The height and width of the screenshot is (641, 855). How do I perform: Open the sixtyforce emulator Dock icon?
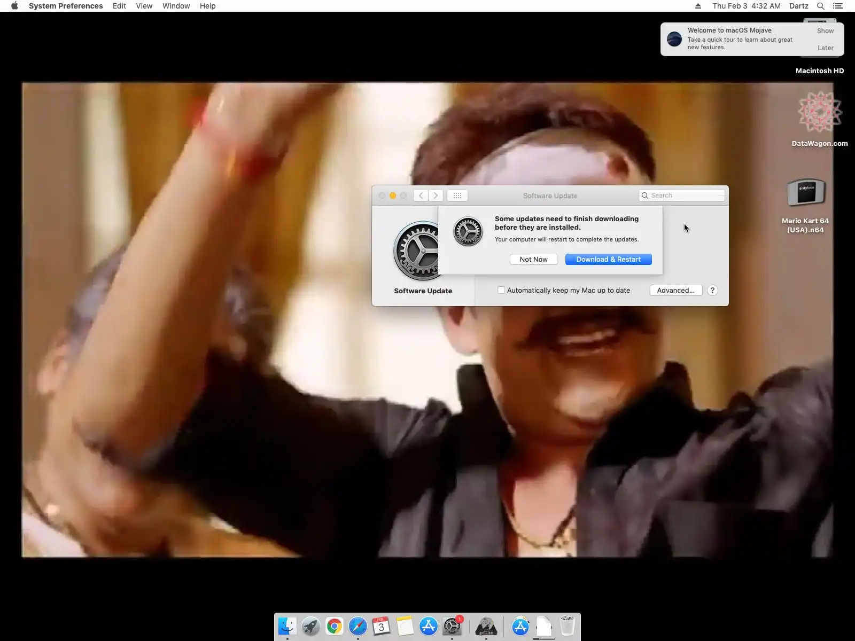486,626
